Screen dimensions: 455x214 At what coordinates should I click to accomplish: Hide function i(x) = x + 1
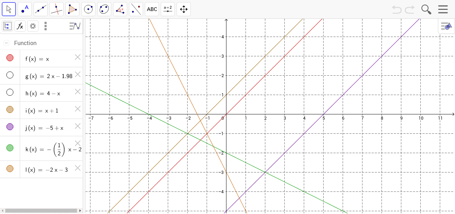click(10, 109)
